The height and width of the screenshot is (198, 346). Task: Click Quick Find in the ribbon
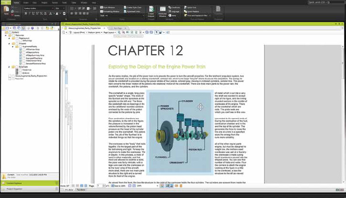191,7
